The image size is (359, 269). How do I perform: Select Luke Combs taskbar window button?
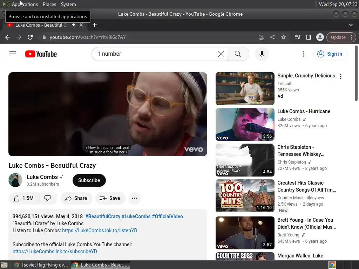coord(100,265)
